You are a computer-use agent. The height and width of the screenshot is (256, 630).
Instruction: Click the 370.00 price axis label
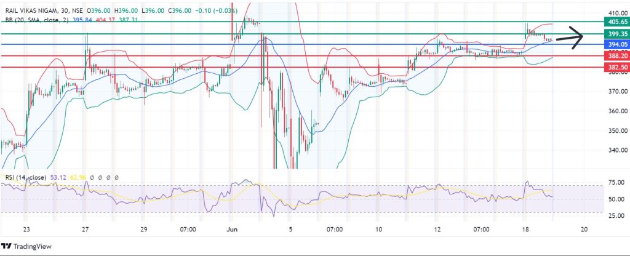[x=617, y=92]
